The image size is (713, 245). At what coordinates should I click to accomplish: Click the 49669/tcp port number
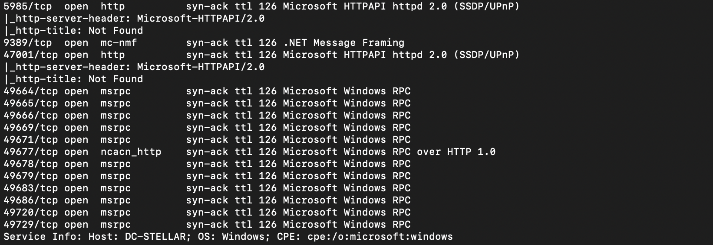coord(30,128)
